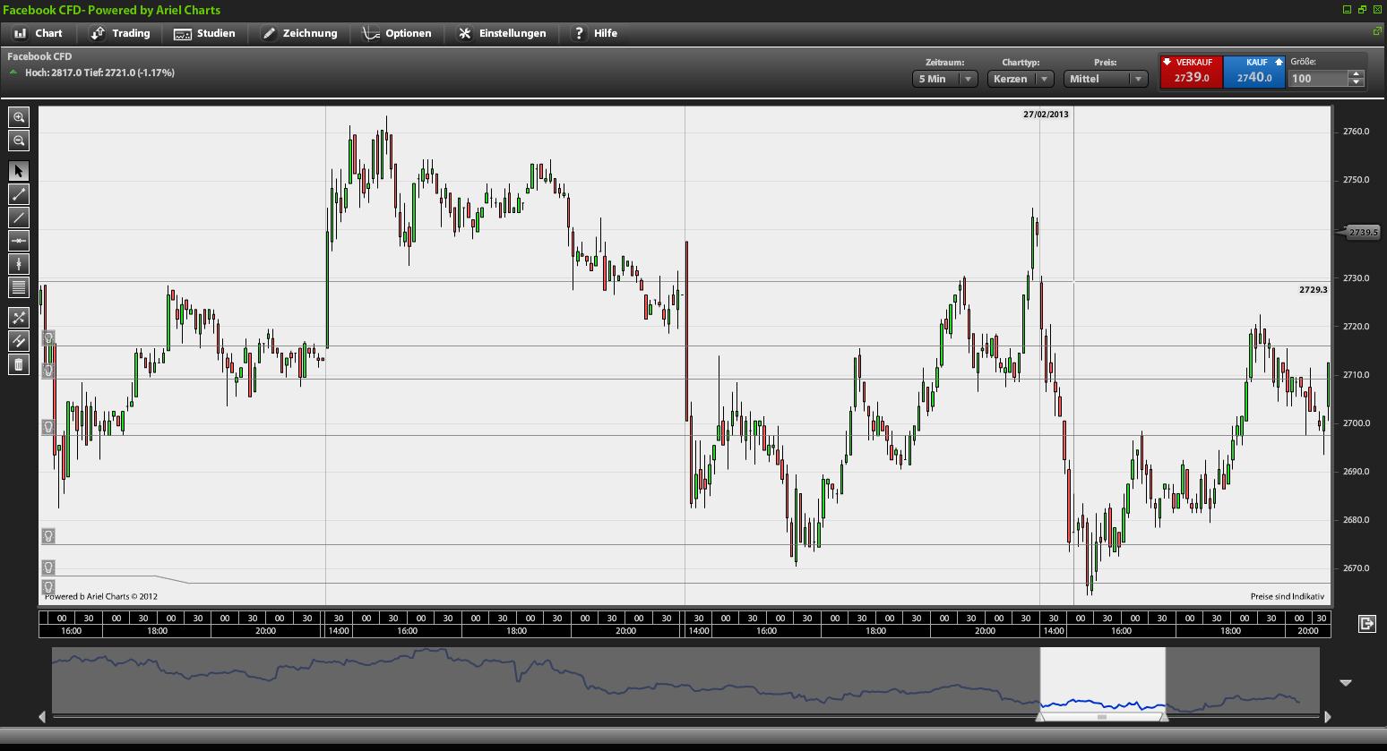Open the Charttyp Kerzen dropdown
This screenshot has width=1387, height=751.
(x=1021, y=79)
